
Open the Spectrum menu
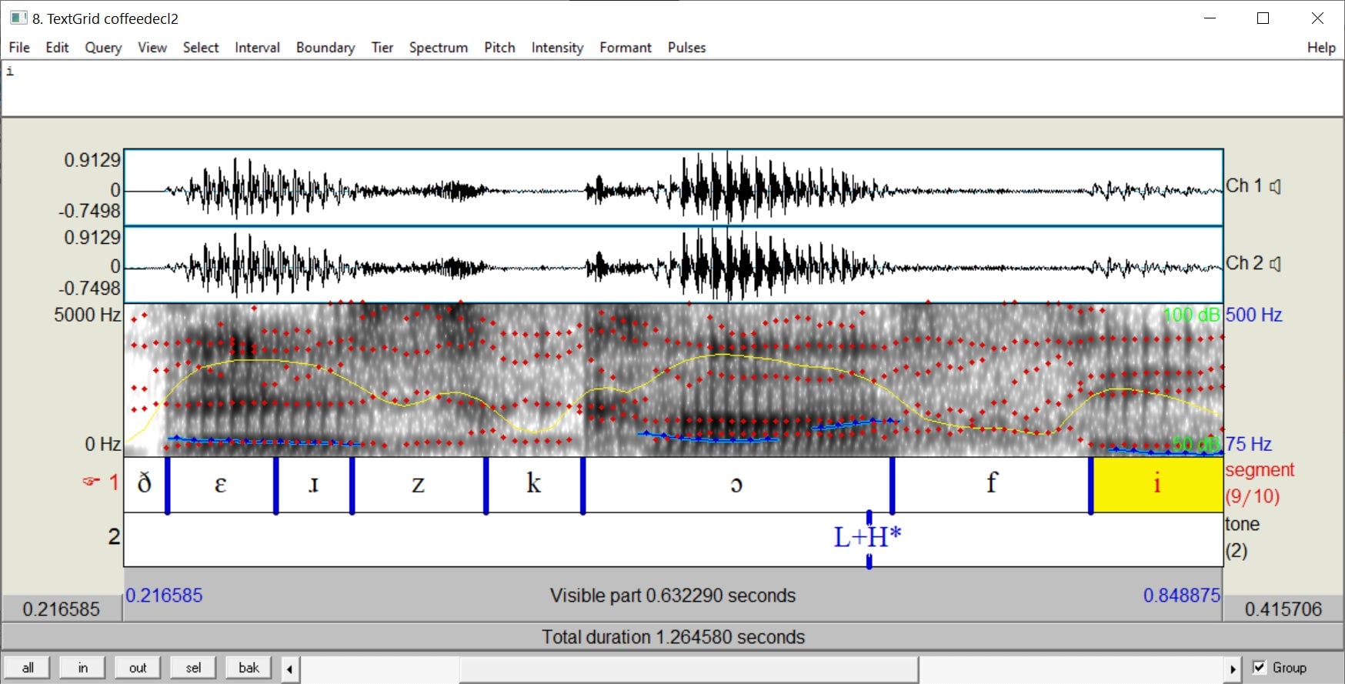tap(439, 48)
